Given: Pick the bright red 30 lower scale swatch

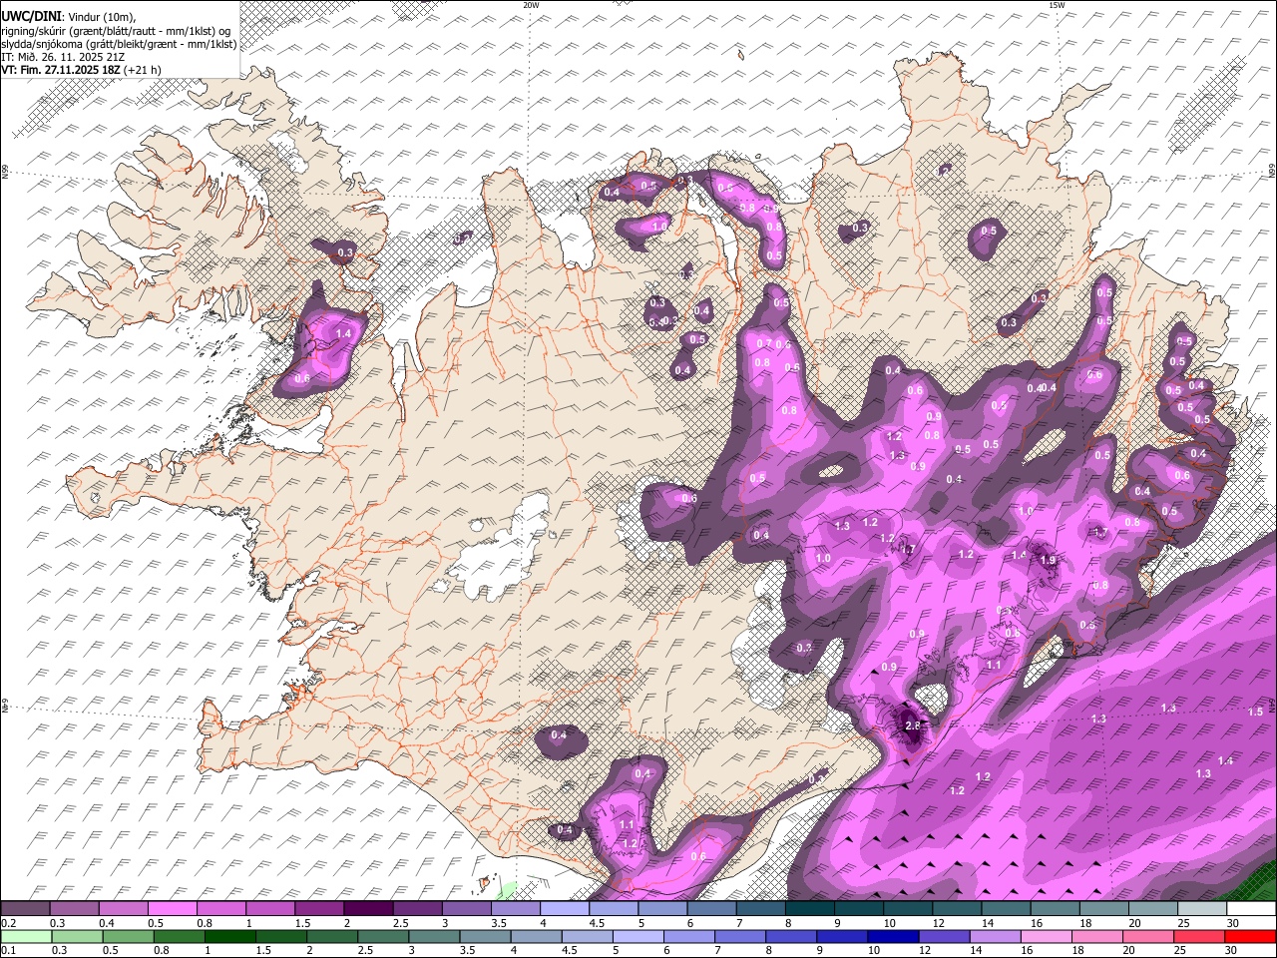Looking at the screenshot, I should 1251,937.
